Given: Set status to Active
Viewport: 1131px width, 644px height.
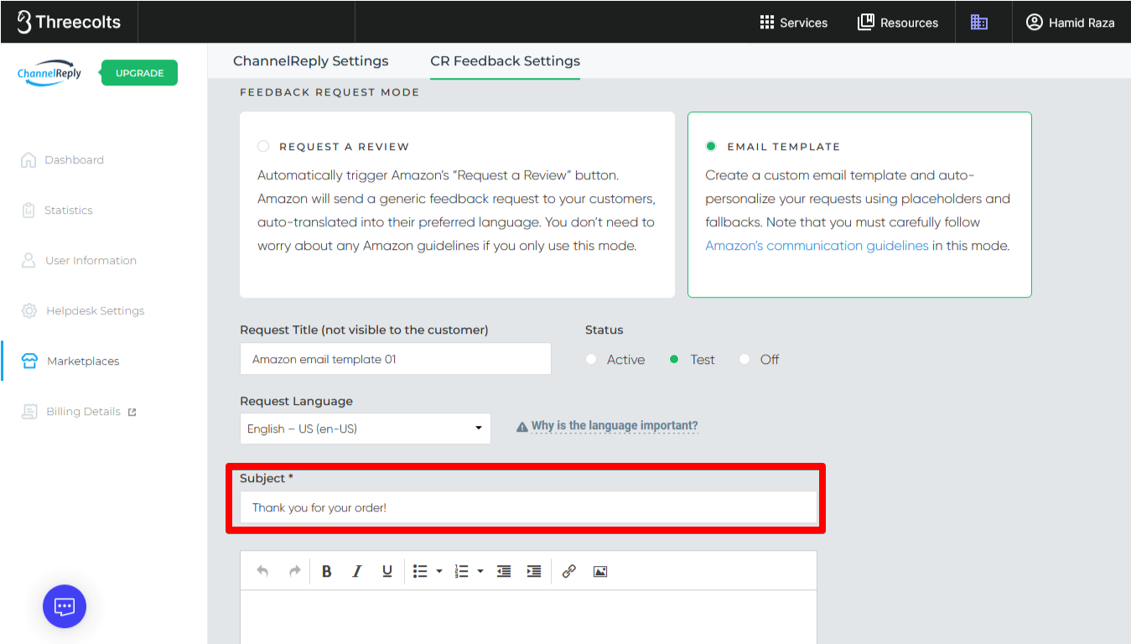Looking at the screenshot, I should pos(591,360).
